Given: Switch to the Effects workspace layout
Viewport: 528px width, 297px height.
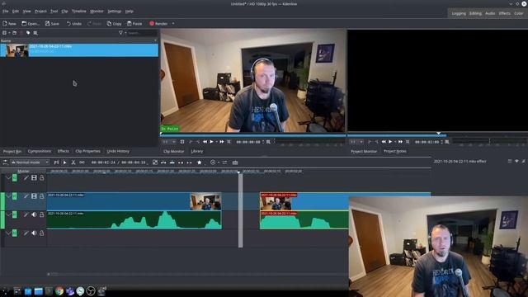Looking at the screenshot, I should click(x=504, y=13).
